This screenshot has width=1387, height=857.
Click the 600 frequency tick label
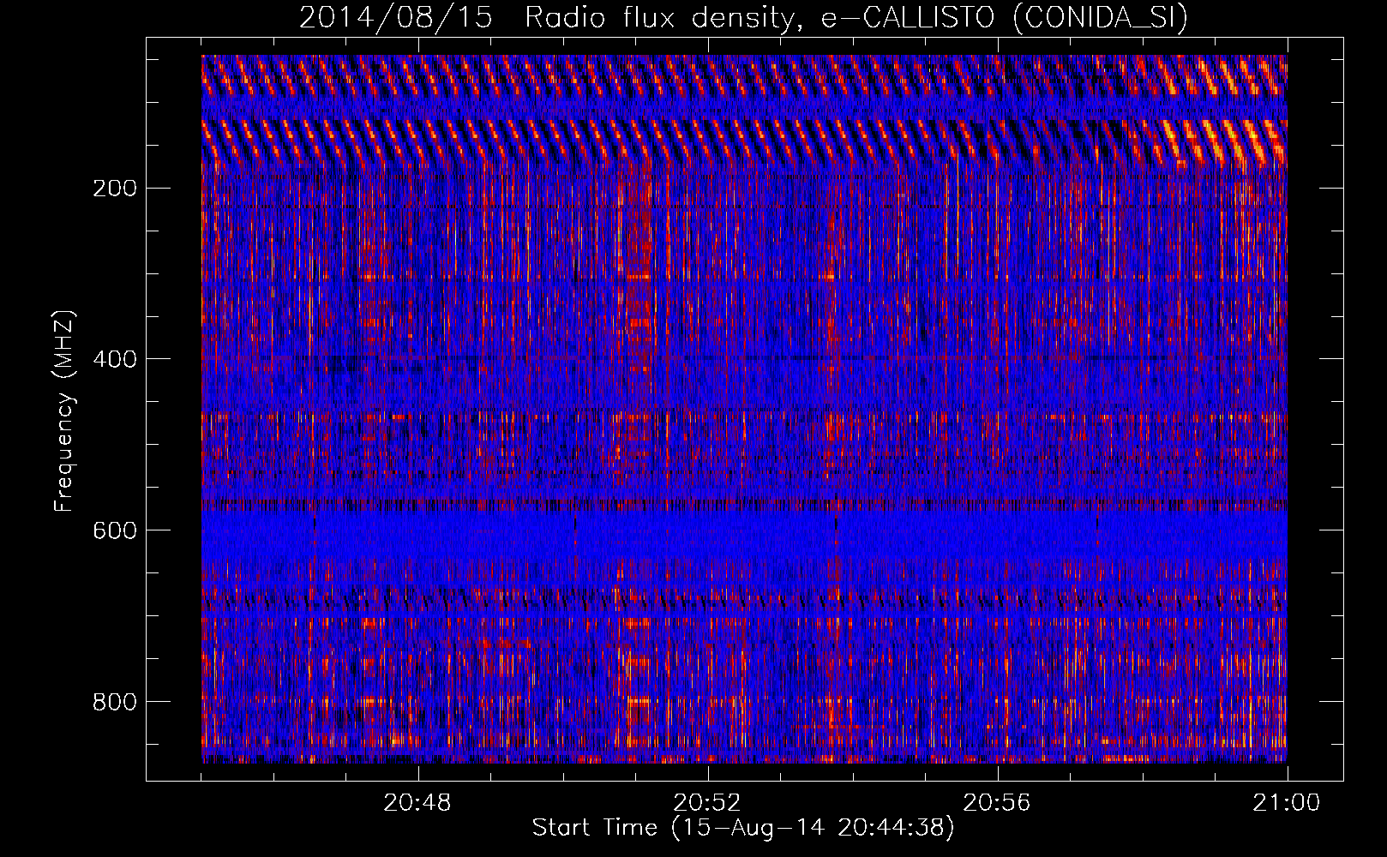point(114,530)
